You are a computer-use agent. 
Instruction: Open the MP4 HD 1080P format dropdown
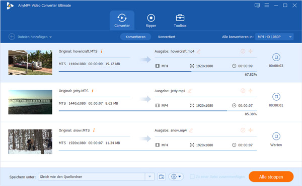(274, 37)
